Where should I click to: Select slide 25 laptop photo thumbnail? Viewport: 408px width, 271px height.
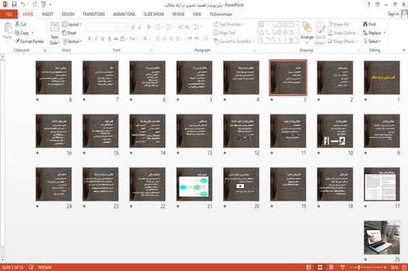click(381, 237)
